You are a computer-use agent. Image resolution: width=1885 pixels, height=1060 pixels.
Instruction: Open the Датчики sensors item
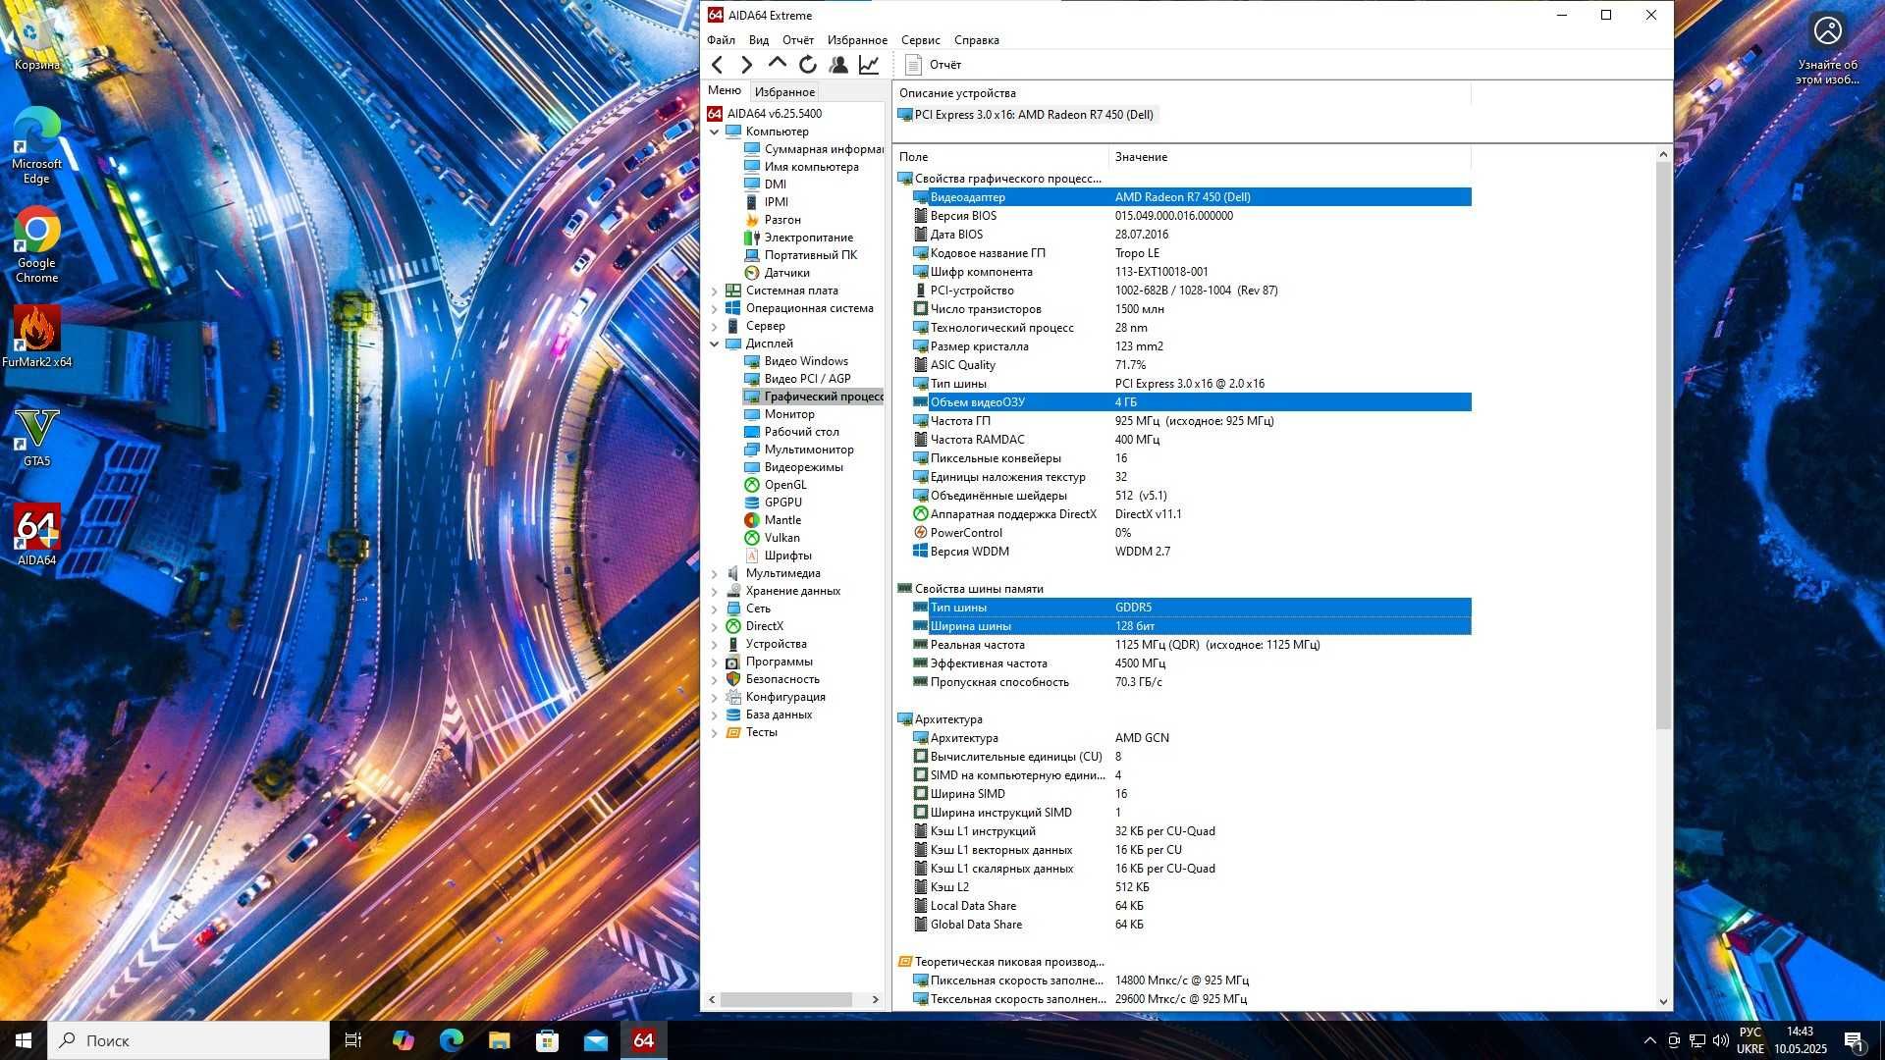777,273
